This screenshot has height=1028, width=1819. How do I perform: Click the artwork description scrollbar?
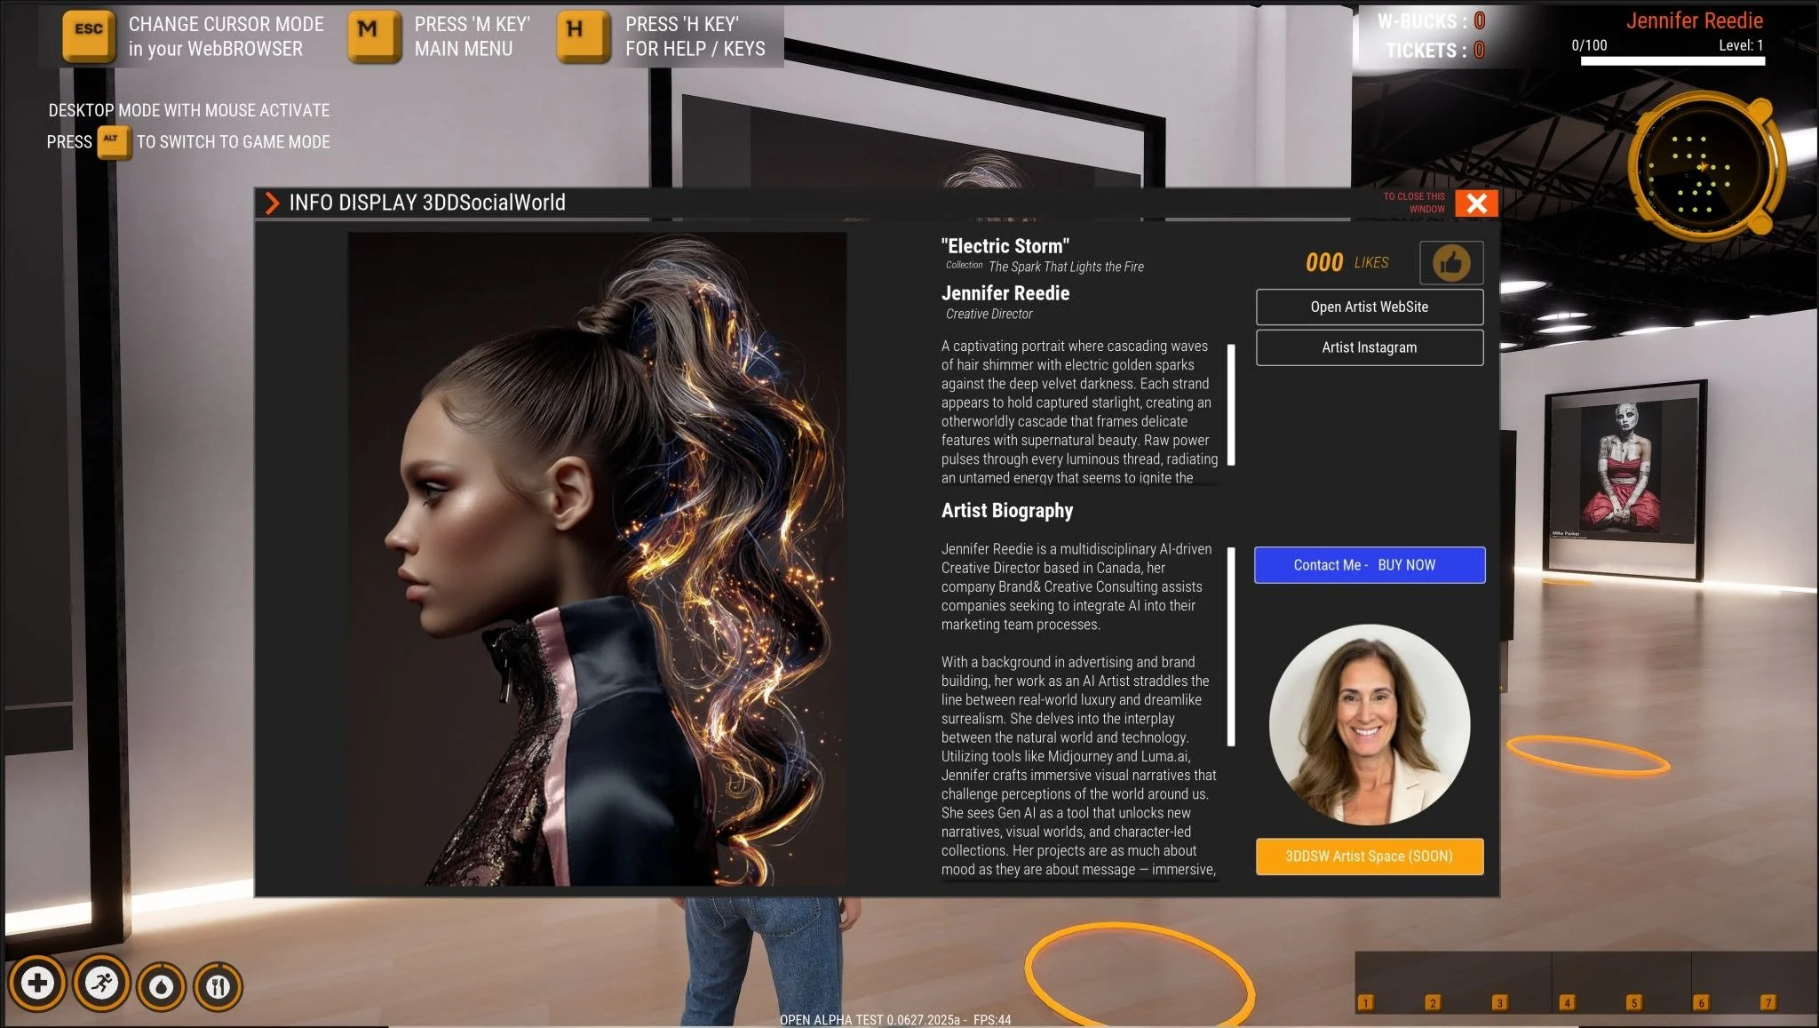[x=1231, y=405]
